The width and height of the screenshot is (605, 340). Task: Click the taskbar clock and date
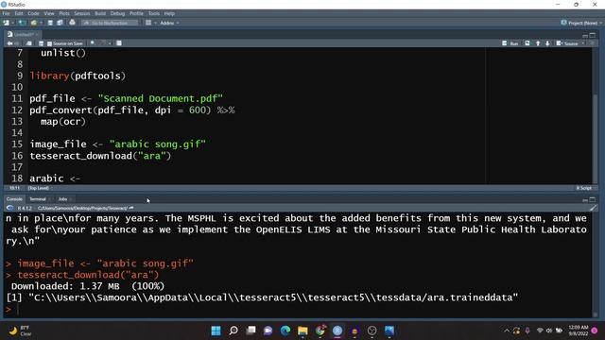(578, 331)
